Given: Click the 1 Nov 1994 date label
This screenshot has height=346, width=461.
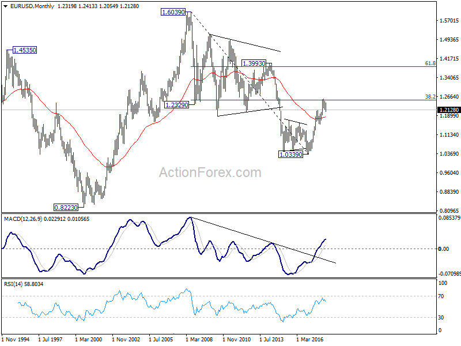Looking at the screenshot, I should click(16, 340).
